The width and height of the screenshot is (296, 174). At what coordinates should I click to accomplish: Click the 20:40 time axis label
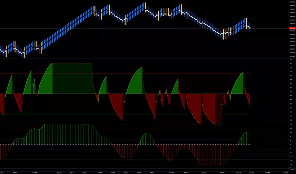tap(204, 172)
